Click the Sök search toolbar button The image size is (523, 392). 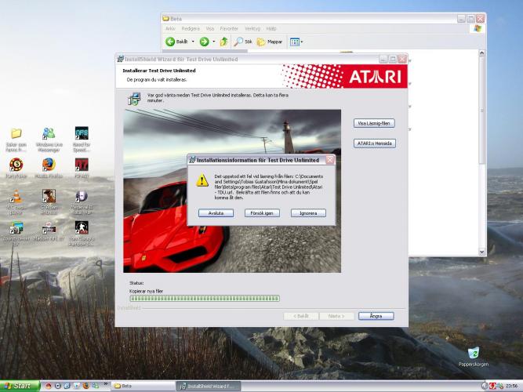pos(242,42)
